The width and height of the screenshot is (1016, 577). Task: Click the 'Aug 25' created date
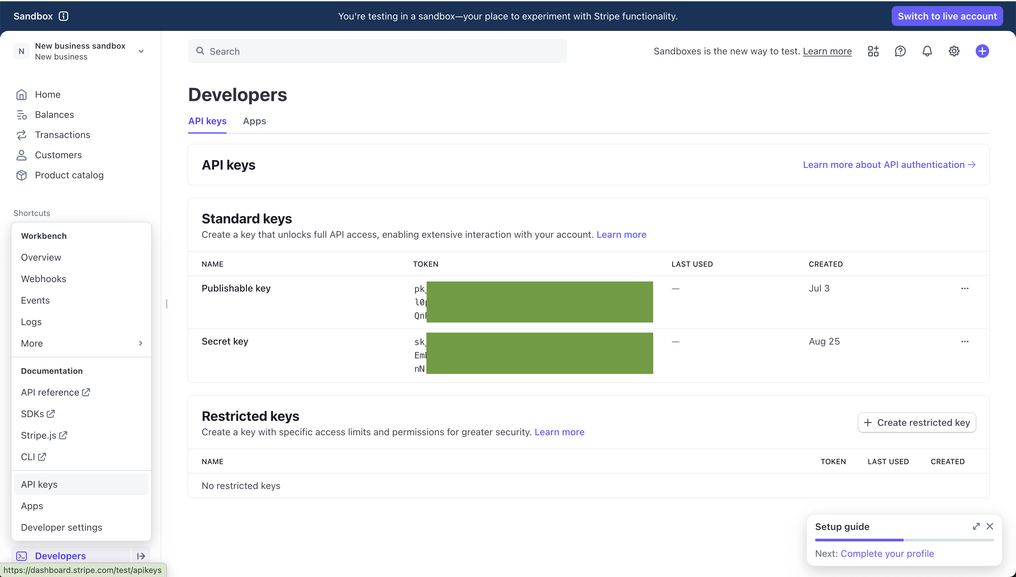click(824, 342)
